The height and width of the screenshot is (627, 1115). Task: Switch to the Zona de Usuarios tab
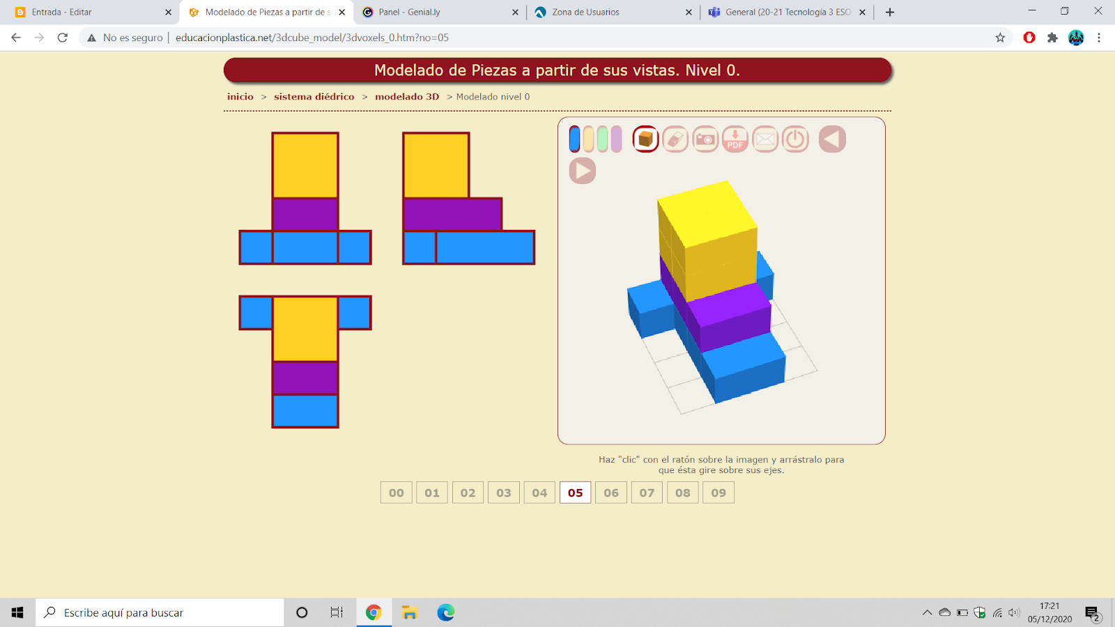613,12
